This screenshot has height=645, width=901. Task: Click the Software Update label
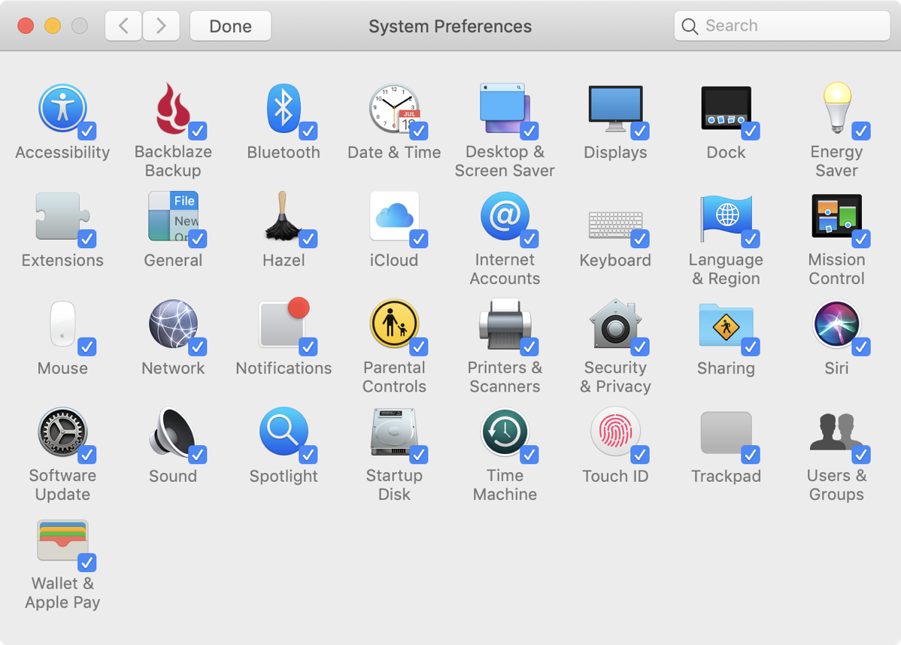62,485
